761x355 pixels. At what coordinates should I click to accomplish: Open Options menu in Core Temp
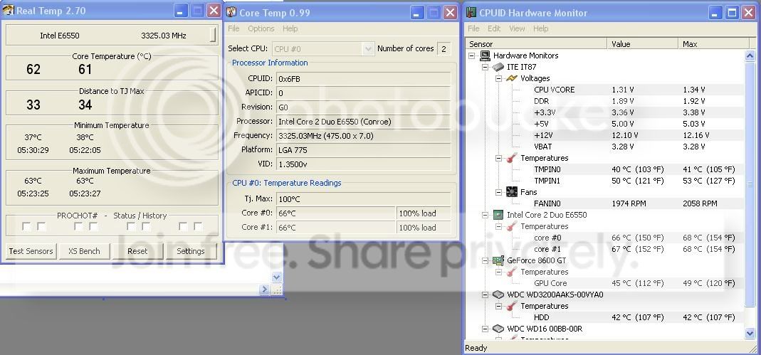261,28
